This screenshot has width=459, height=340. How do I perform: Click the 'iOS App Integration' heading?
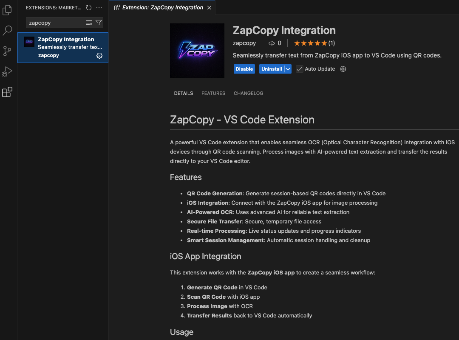[206, 257]
